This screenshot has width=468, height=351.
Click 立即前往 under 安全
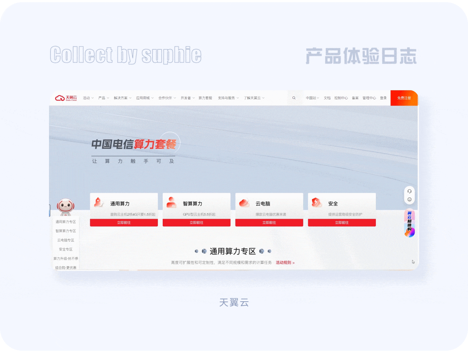pyautogui.click(x=342, y=223)
